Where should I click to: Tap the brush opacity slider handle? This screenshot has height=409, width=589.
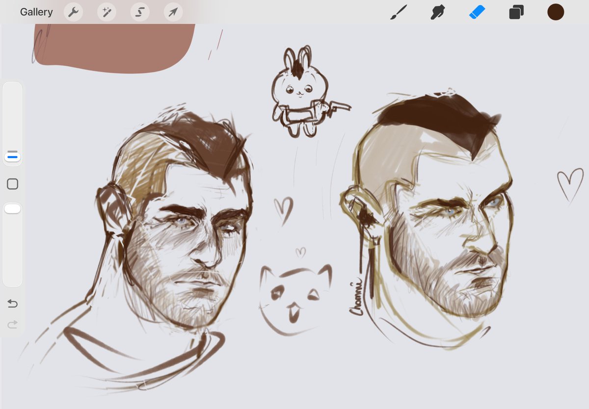click(13, 209)
